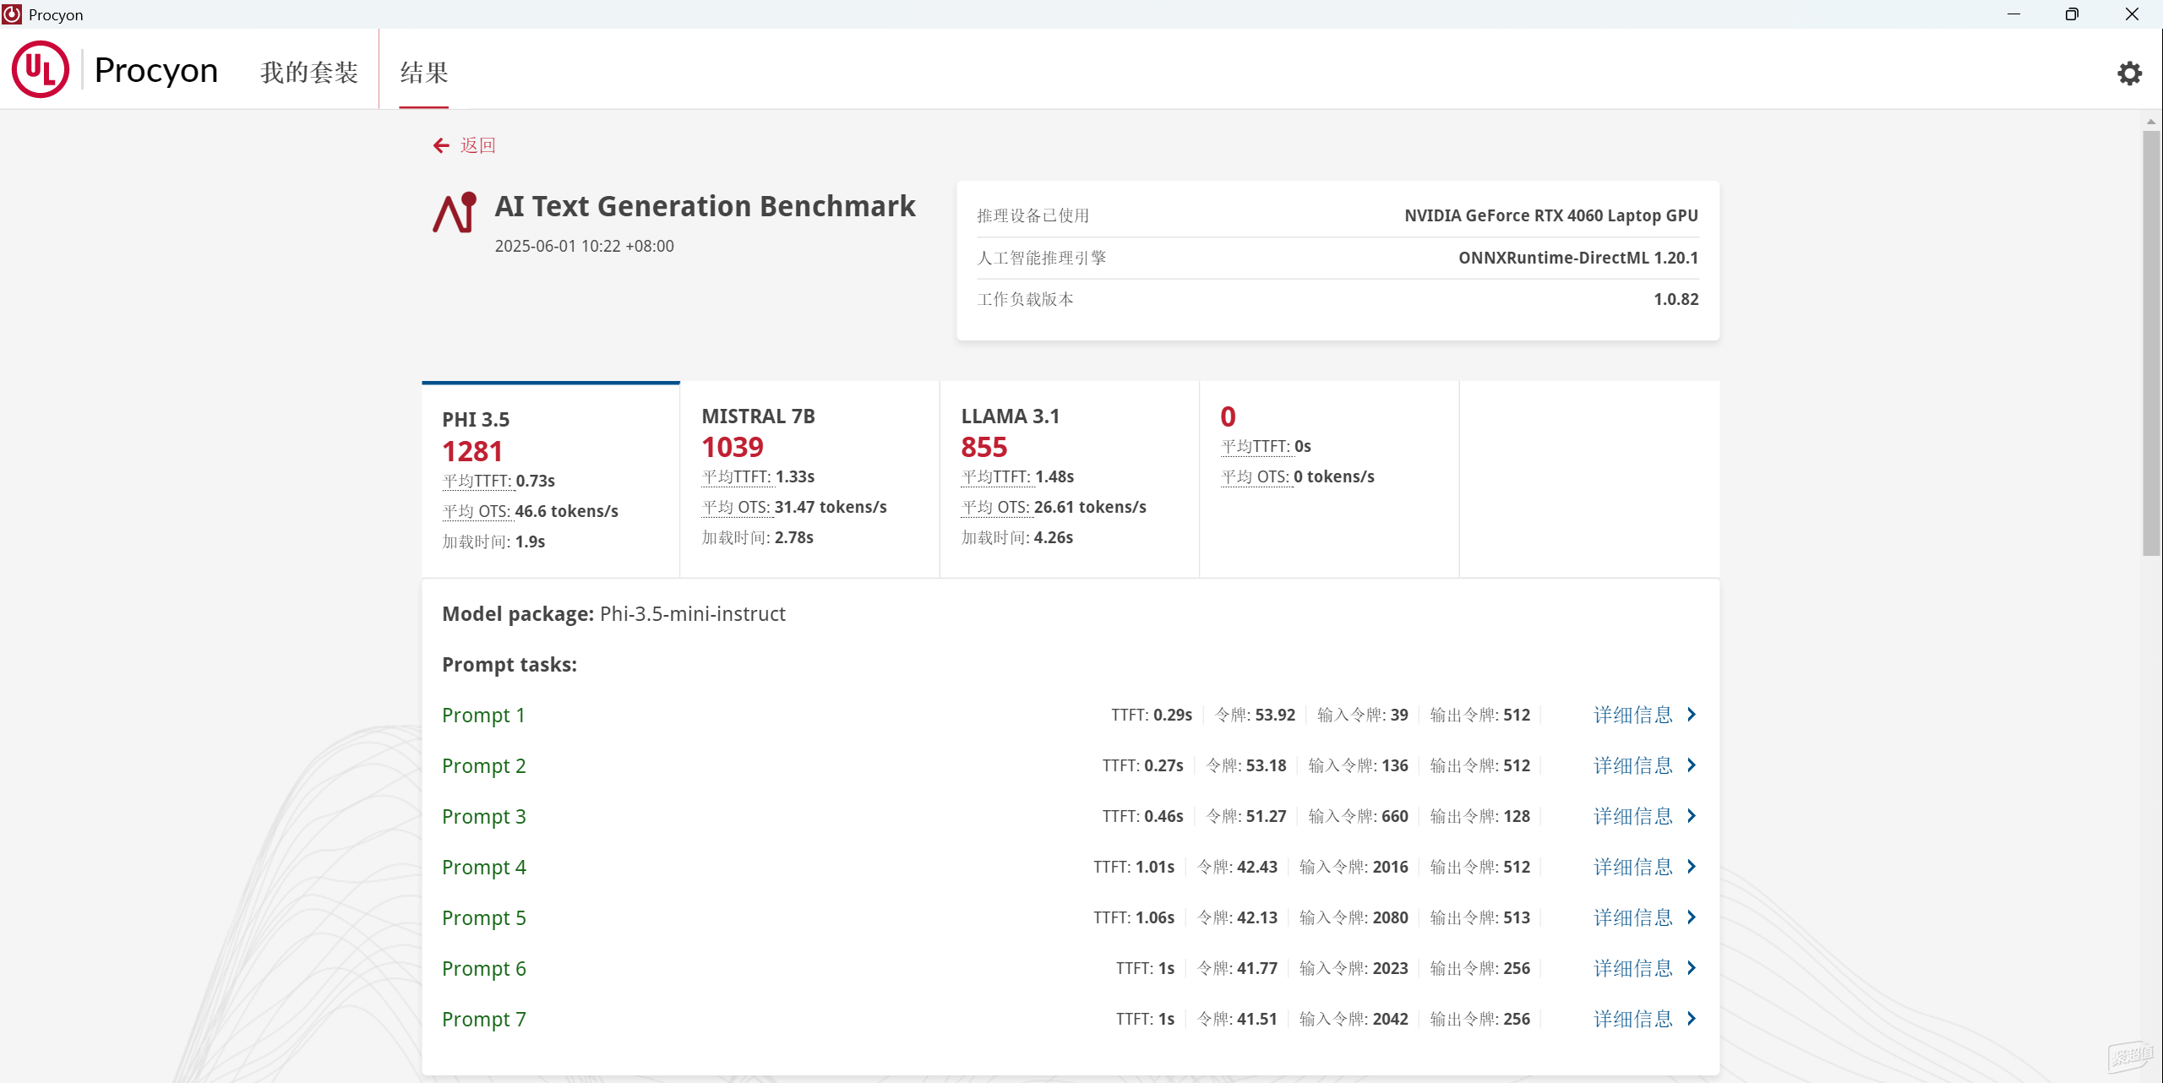
Task: Expand Prompt 7 details chevron
Action: pyautogui.click(x=1692, y=1019)
